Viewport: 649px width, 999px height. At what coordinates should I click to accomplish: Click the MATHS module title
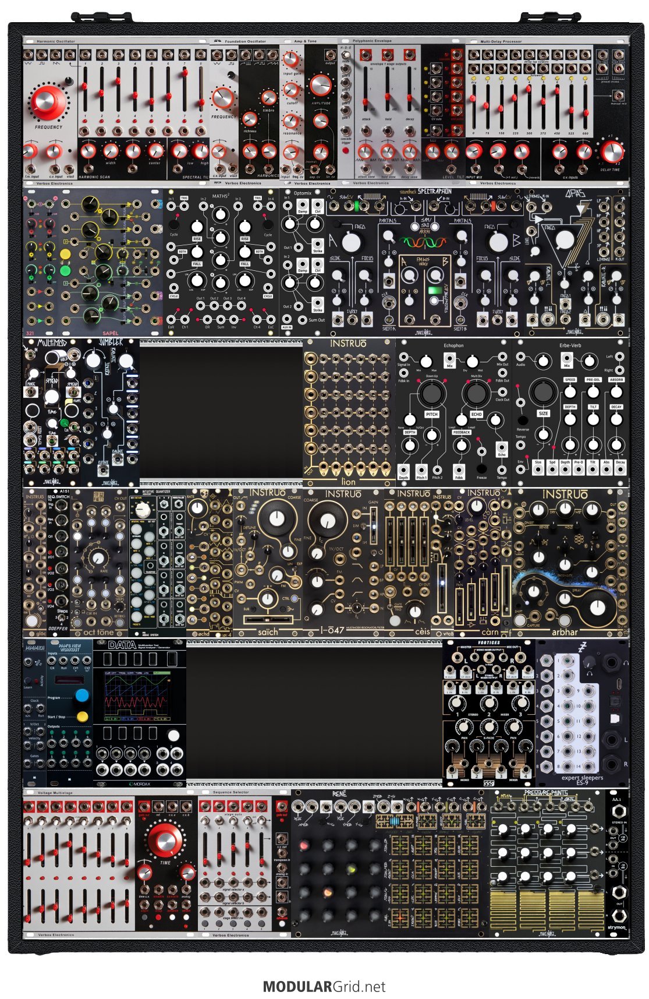(x=221, y=196)
